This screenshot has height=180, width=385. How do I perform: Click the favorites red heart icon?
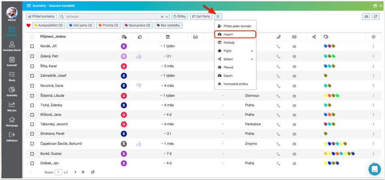click(28, 25)
